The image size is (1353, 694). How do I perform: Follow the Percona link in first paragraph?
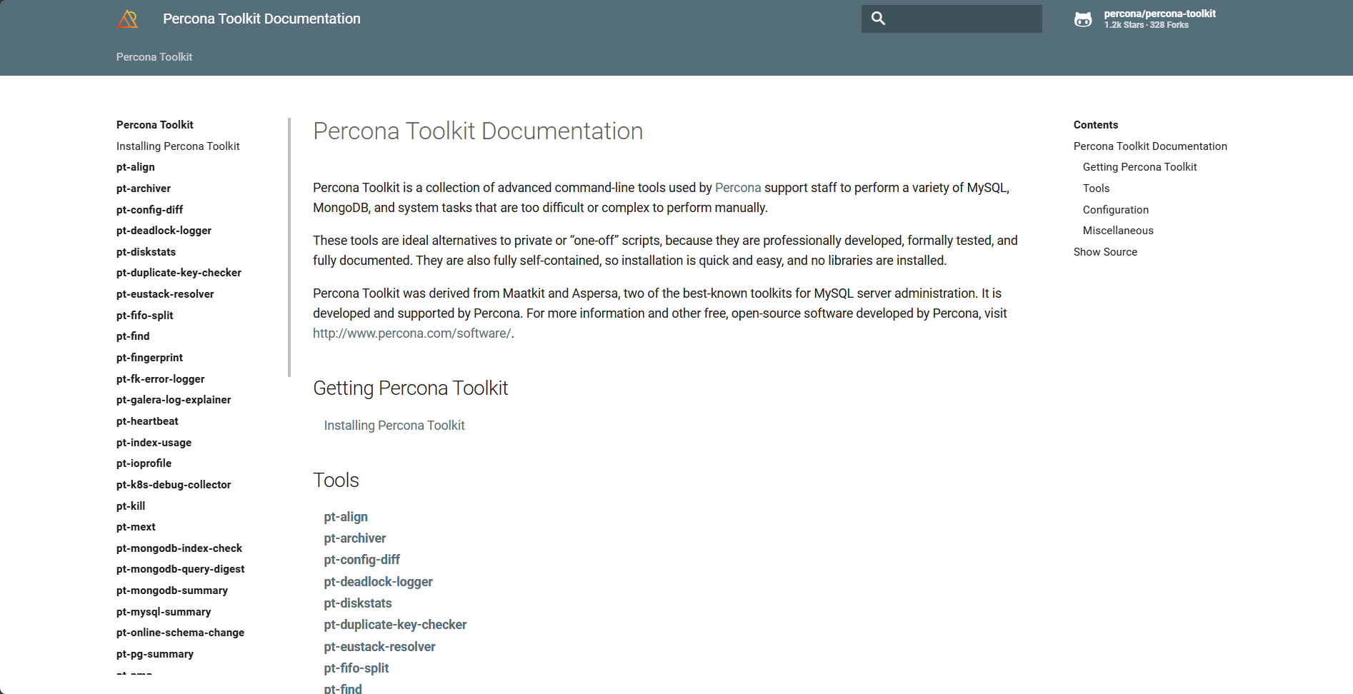tap(738, 188)
